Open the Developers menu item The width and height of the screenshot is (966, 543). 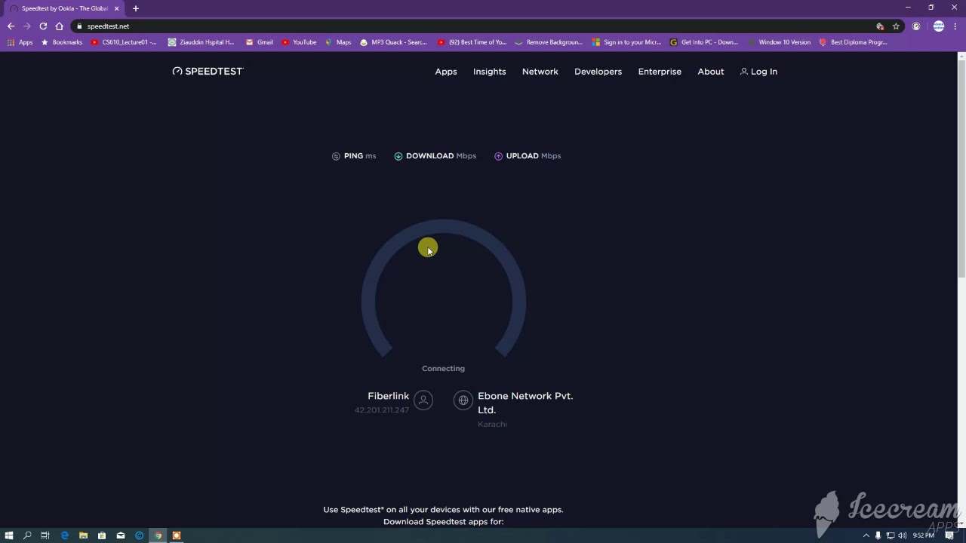598,72
